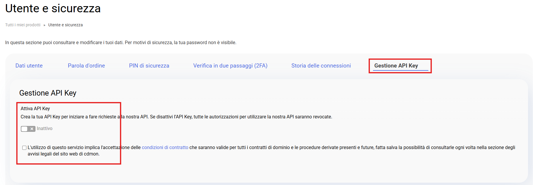Click the Inattivo status label
Image resolution: width=533 pixels, height=185 pixels.
click(45, 129)
